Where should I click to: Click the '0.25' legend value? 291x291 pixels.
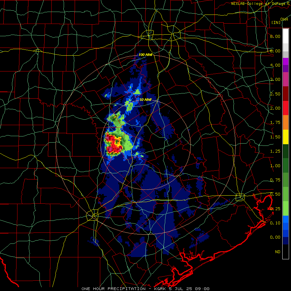tap(275, 209)
